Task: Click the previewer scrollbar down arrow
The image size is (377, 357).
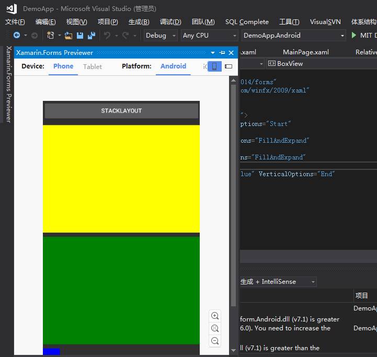Action: [x=233, y=350]
